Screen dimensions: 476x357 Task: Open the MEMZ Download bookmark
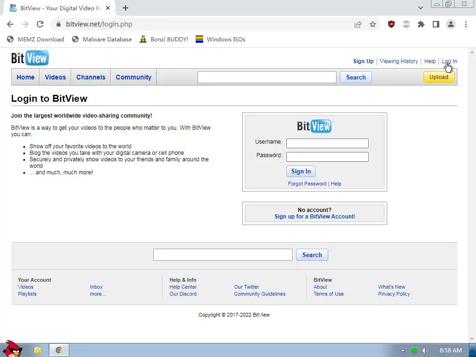(35, 39)
